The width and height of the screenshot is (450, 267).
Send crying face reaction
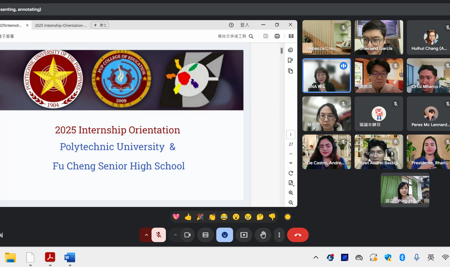pos(248,217)
